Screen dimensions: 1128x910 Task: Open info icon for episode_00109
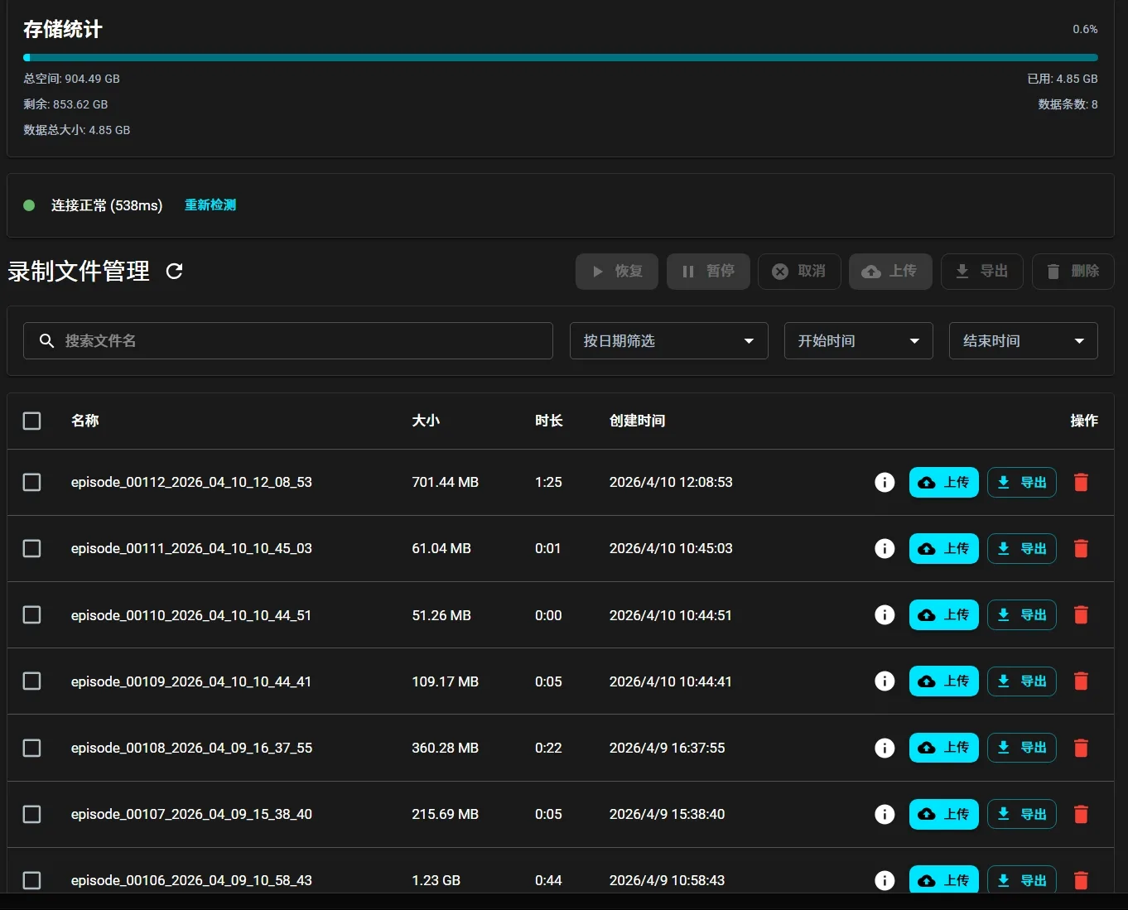point(885,681)
